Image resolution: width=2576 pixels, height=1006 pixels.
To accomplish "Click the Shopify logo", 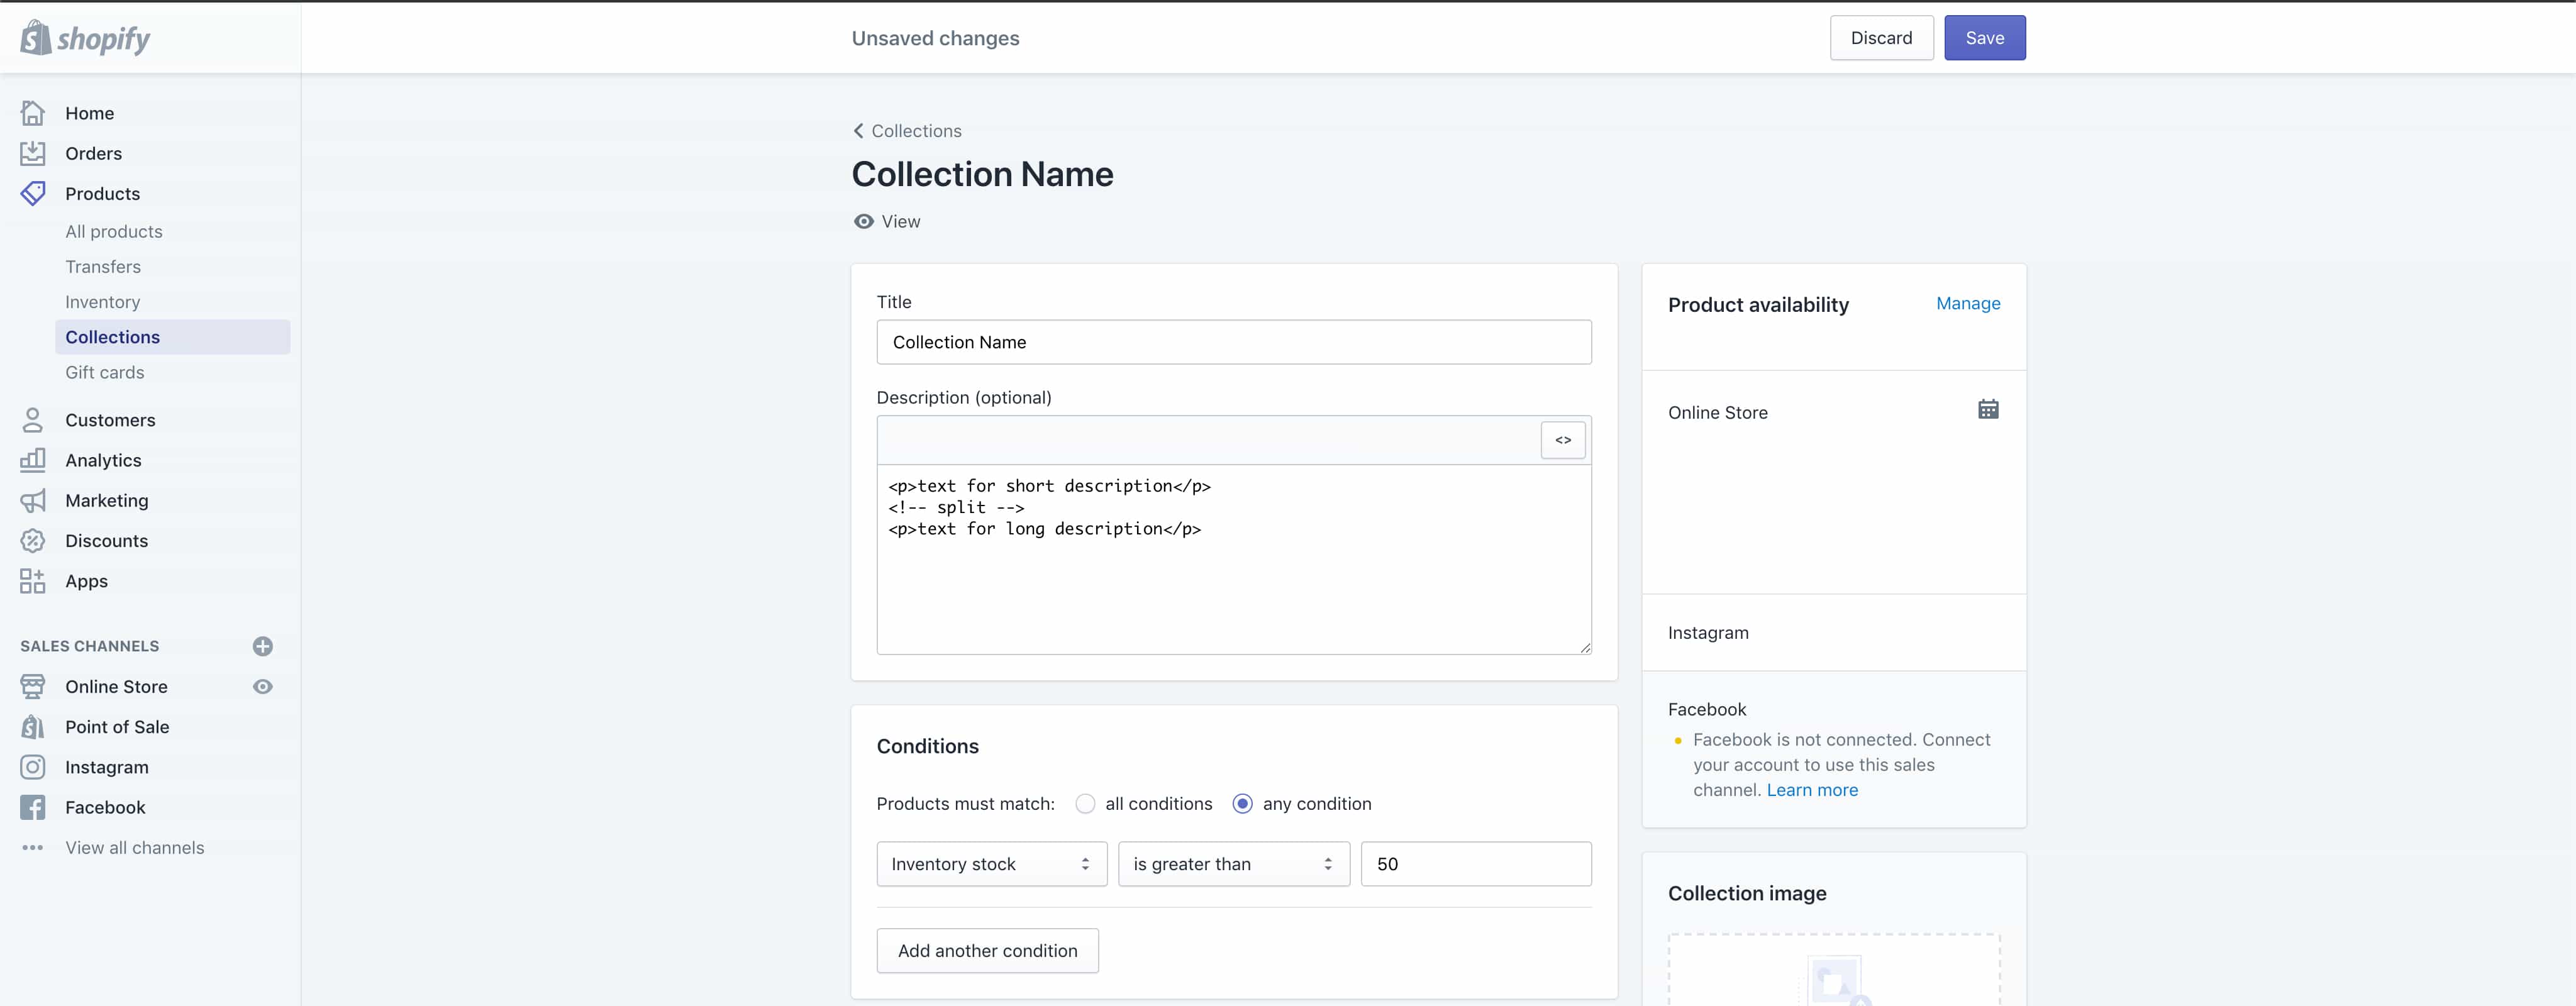I will point(85,38).
